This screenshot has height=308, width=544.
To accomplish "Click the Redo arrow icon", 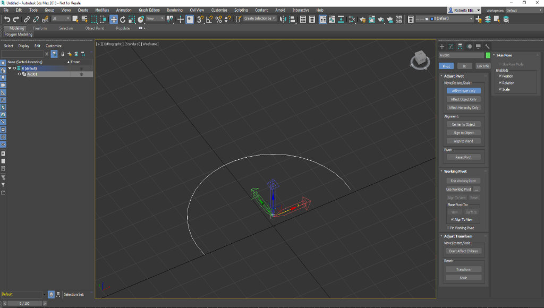I will (x=16, y=20).
